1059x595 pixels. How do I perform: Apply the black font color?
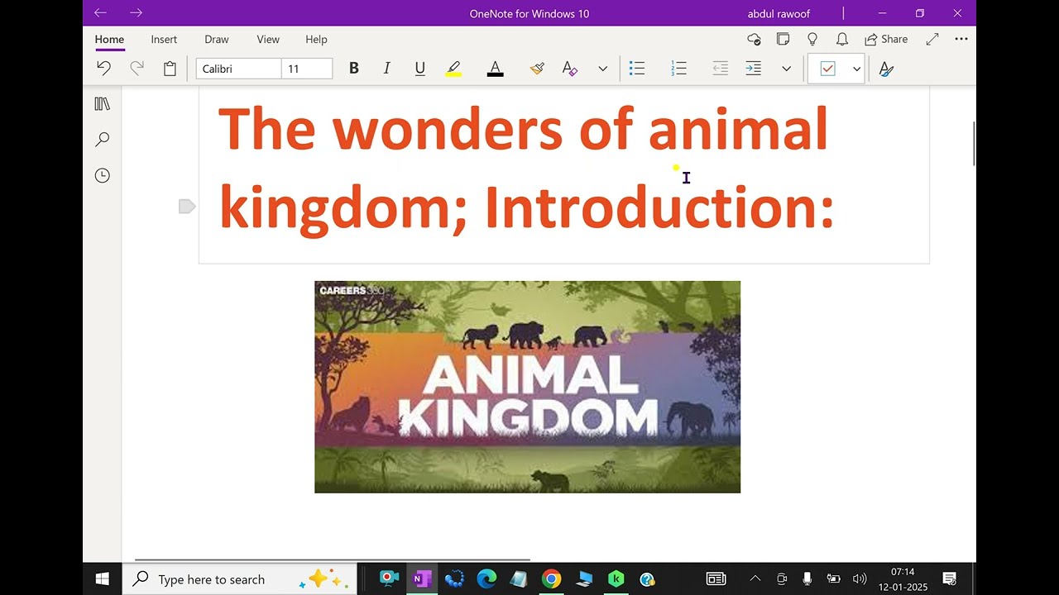coord(495,69)
